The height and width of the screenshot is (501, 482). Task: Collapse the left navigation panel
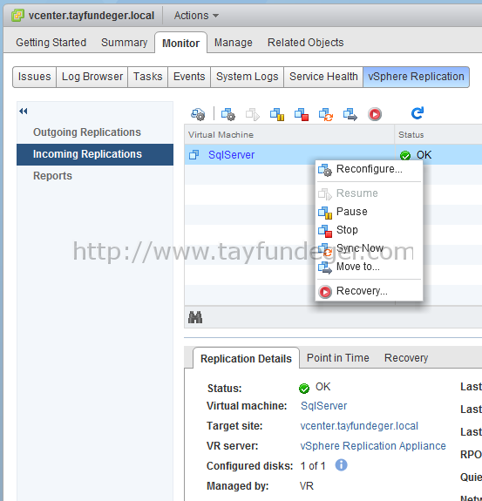(23, 112)
